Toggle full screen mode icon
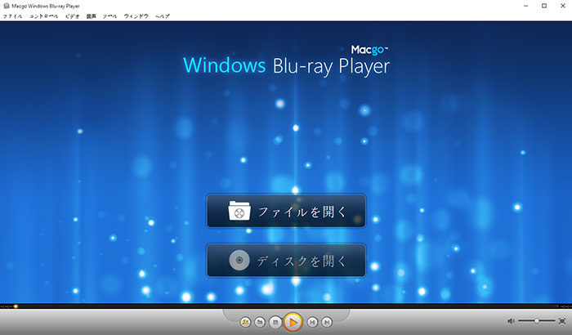Screen dimensions: 572x335 (562, 321)
